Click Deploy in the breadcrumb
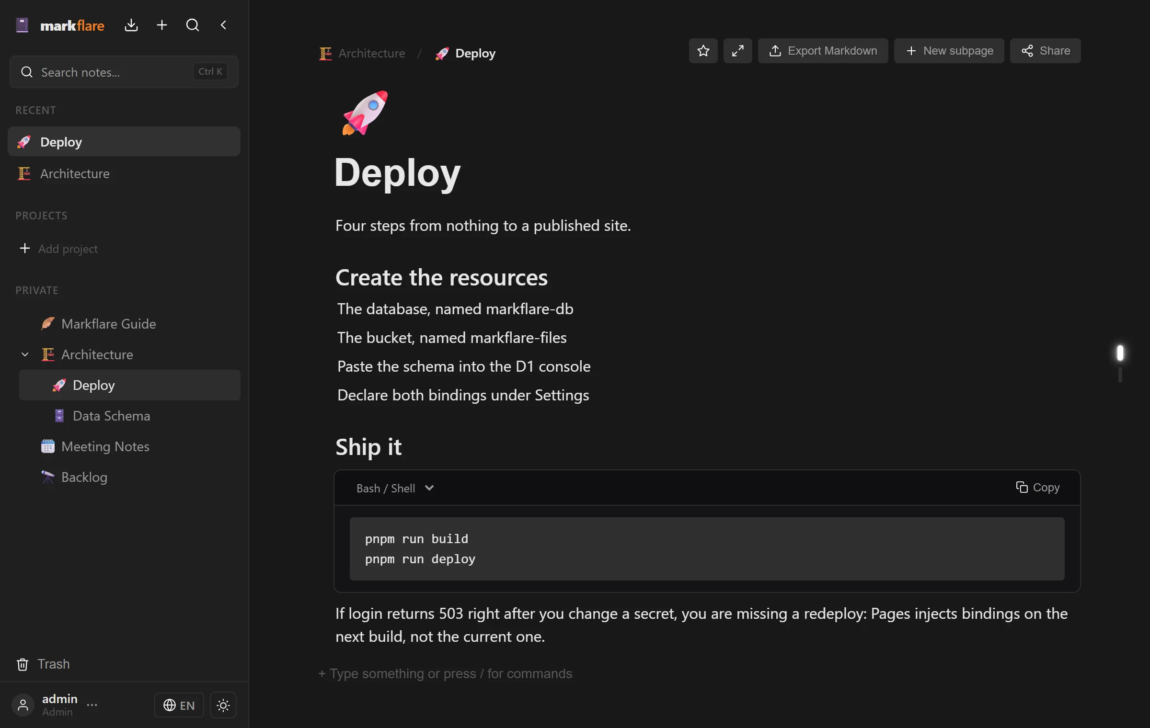Image resolution: width=1150 pixels, height=728 pixels. pos(465,53)
